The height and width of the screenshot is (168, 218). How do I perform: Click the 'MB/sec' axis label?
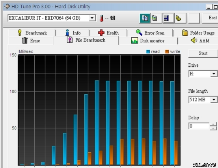(26, 51)
